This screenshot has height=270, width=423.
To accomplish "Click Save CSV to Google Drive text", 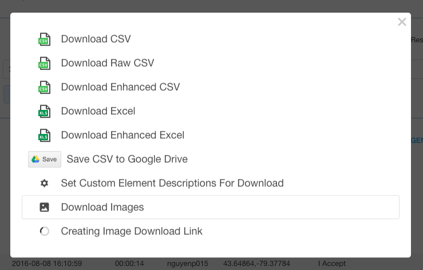I will pyautogui.click(x=127, y=159).
